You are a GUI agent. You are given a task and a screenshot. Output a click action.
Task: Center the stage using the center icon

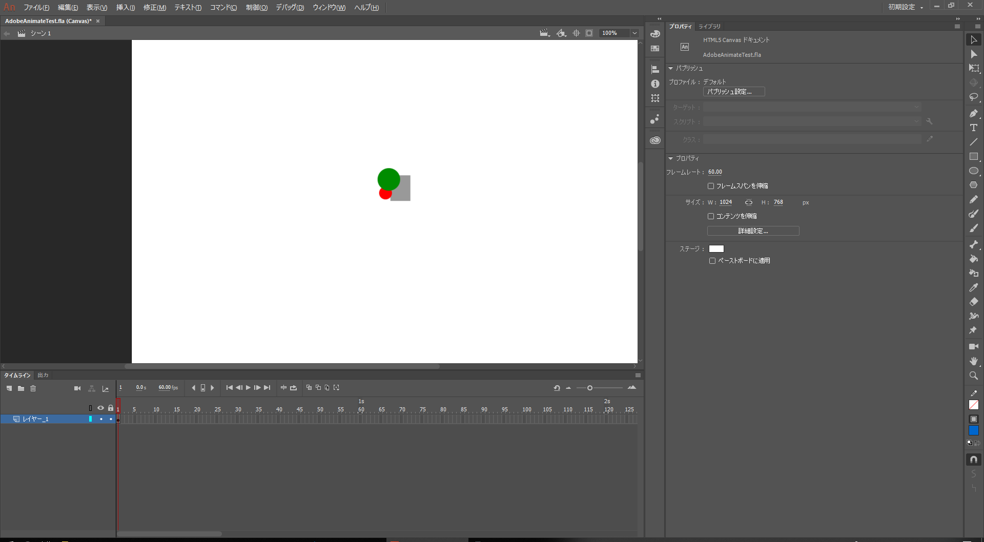tap(576, 33)
